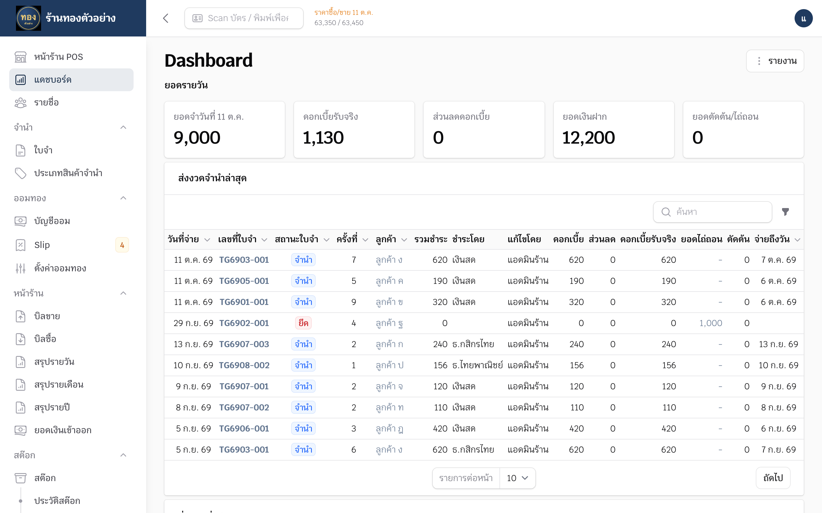
Task: Click the สรุปรายวัน report icon
Action: [20, 362]
